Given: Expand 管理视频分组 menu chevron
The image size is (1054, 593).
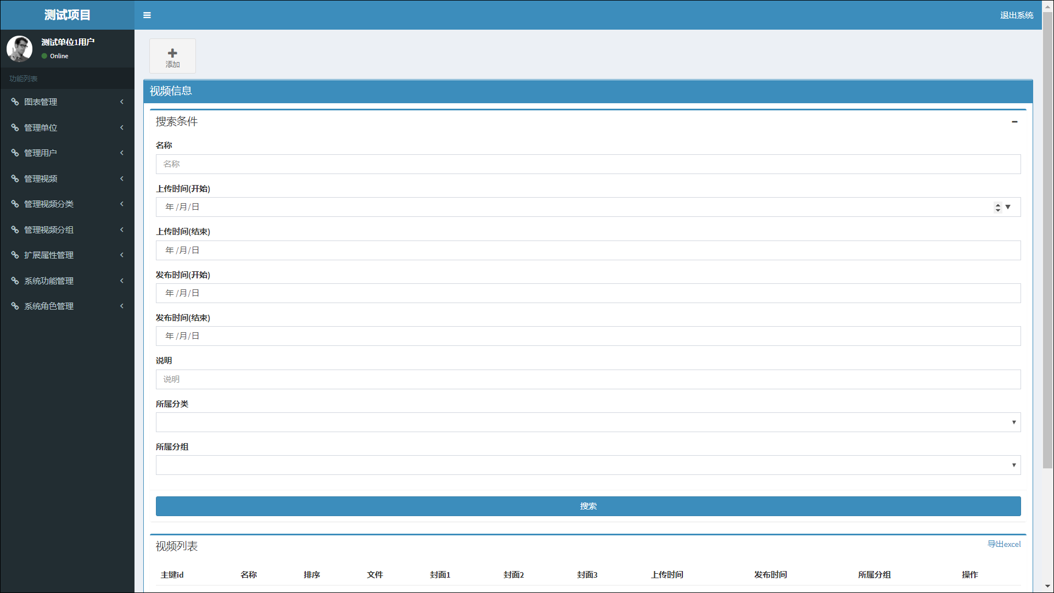Looking at the screenshot, I should click(122, 230).
